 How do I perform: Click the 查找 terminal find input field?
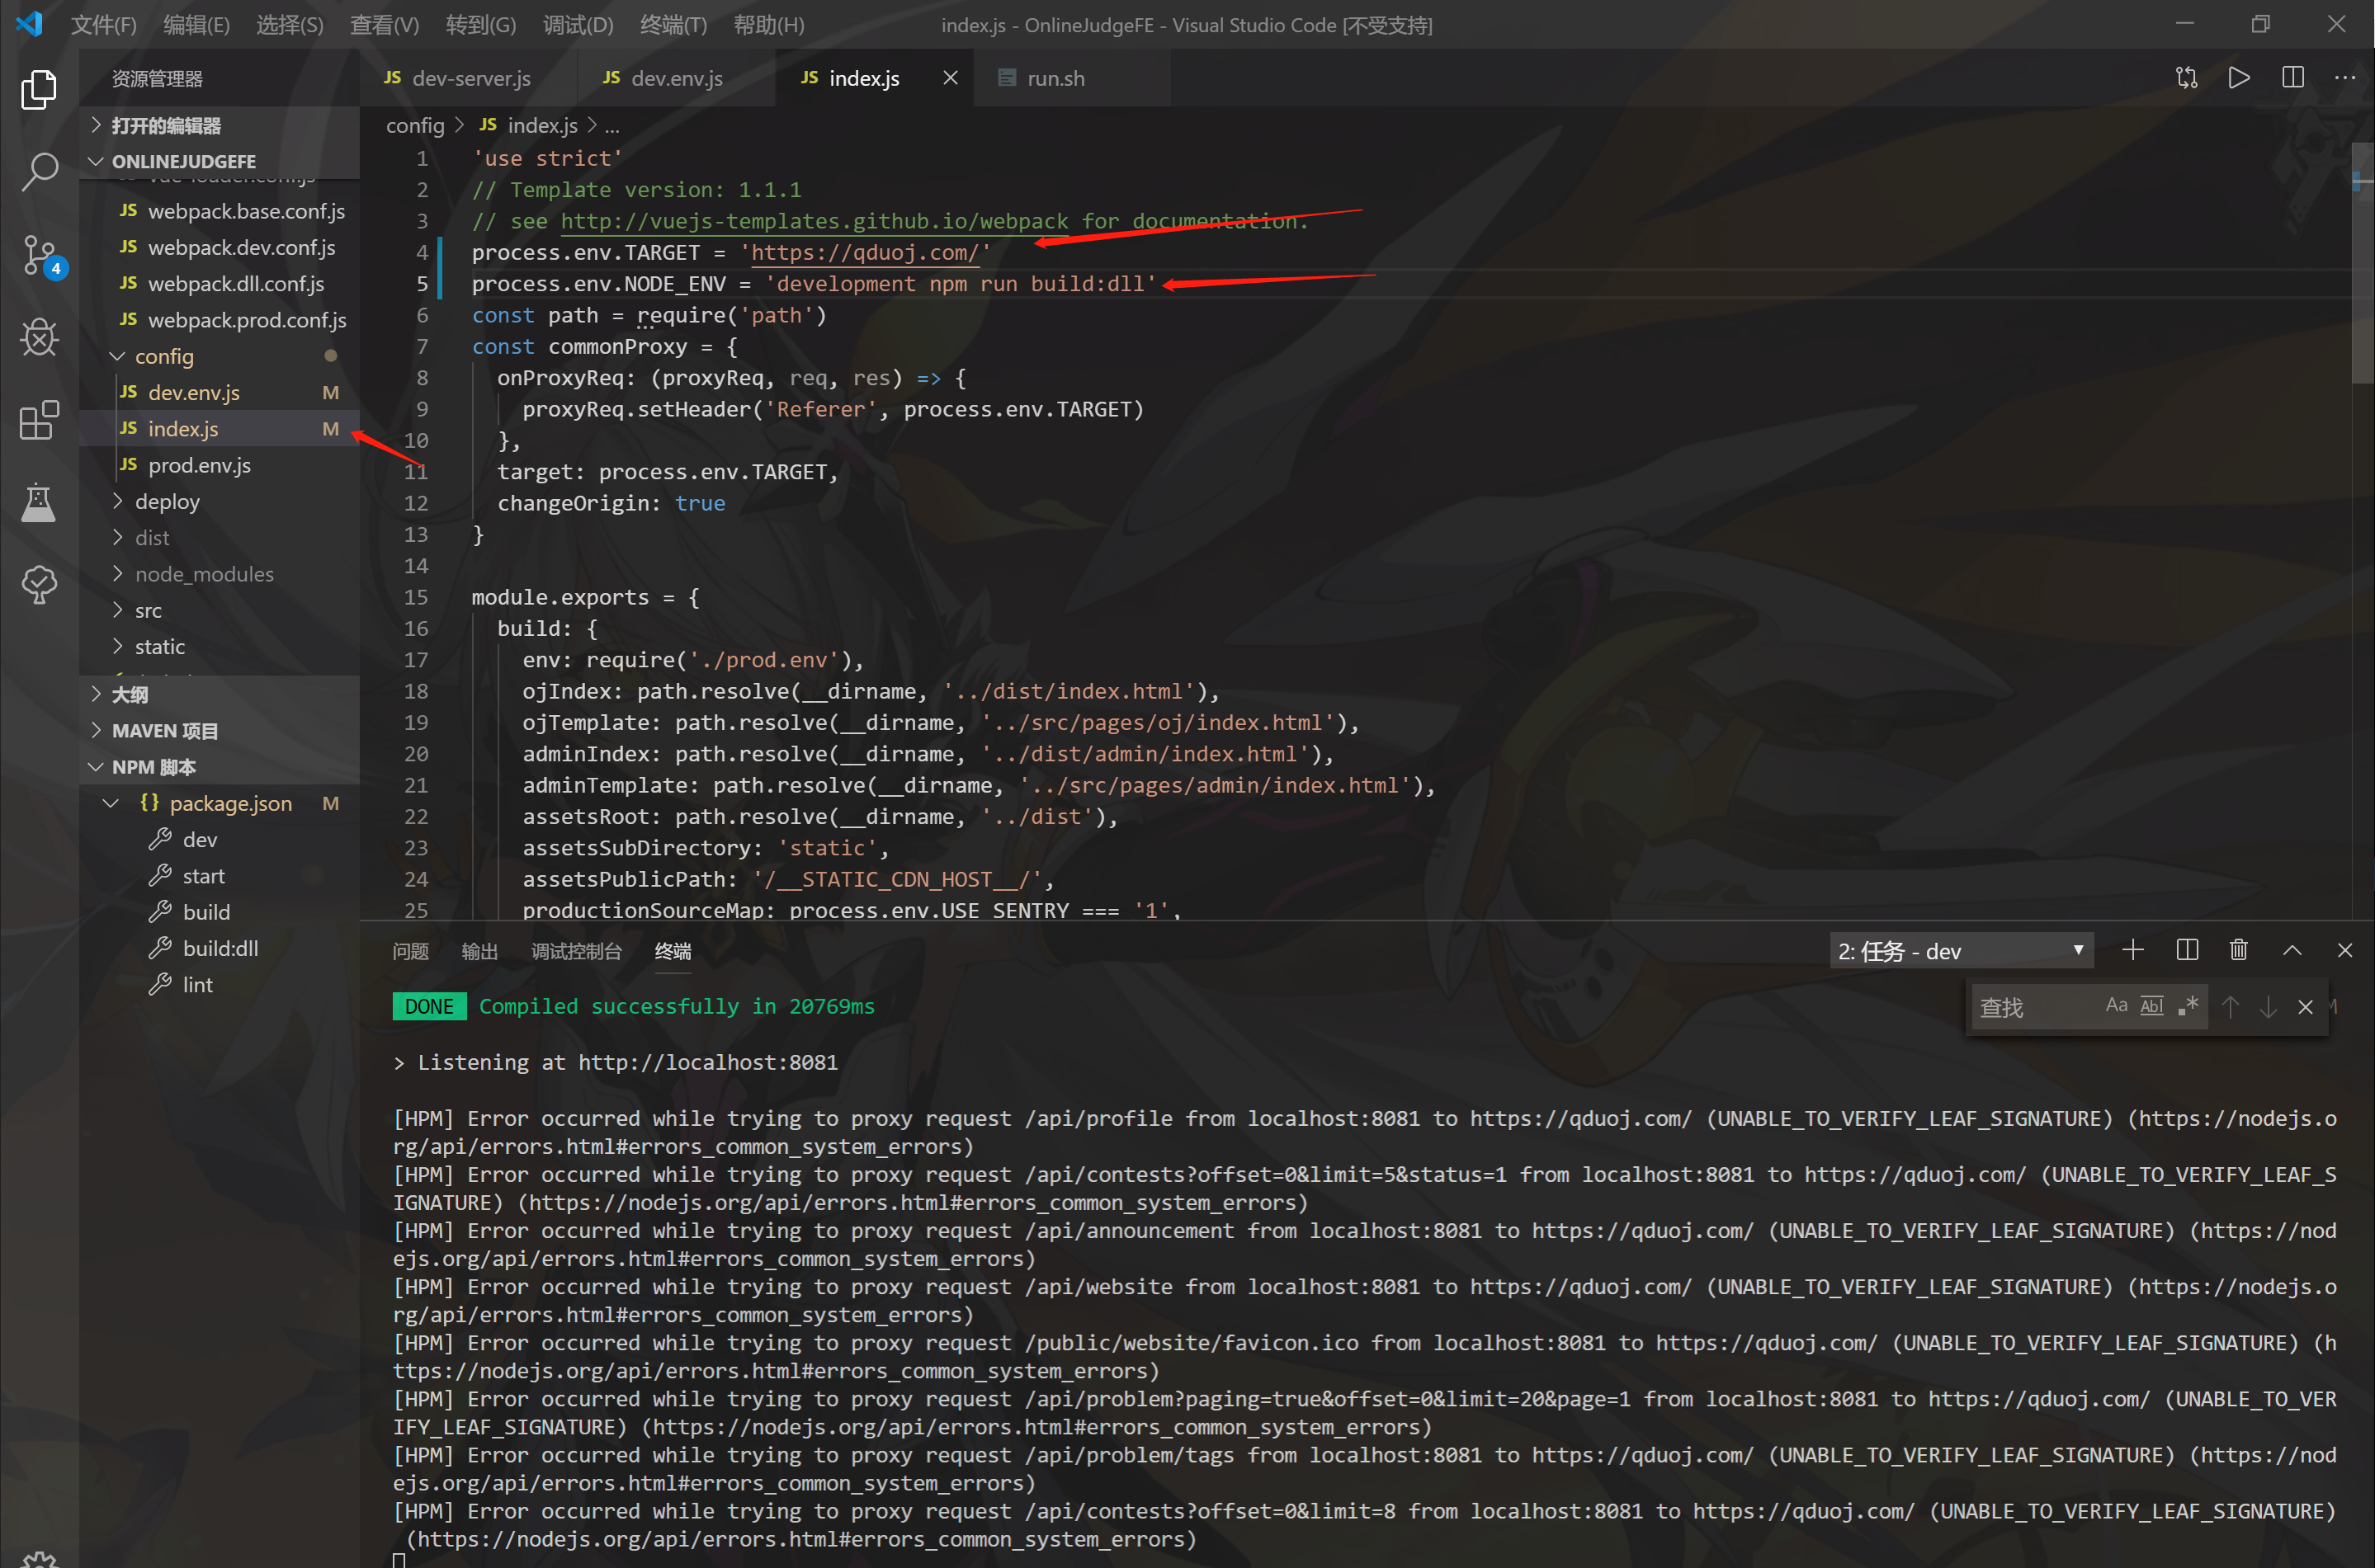(x=2031, y=1007)
